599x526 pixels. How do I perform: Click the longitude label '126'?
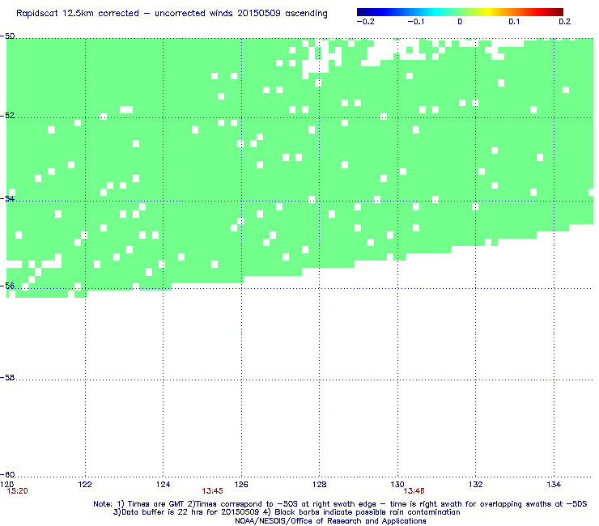click(241, 485)
